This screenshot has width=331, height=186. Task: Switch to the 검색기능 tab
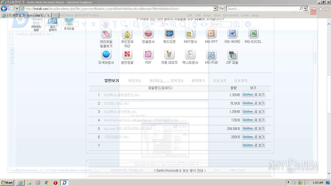[177, 81]
